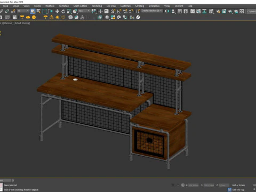256x192 pixels.
Task: Open the Graph Editors menu
Action: point(81,6)
